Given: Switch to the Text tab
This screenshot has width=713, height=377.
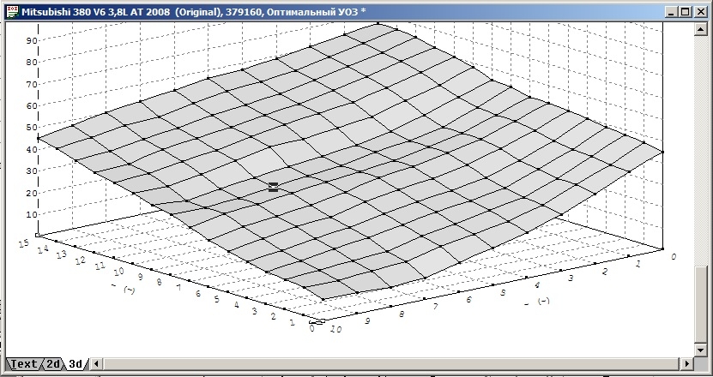Looking at the screenshot, I should pyautogui.click(x=23, y=364).
